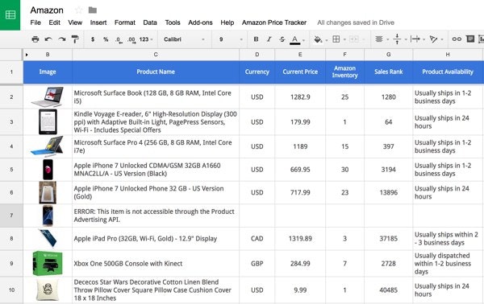Click the insert link icon
The width and height of the screenshot is (484, 304).
[457, 39]
